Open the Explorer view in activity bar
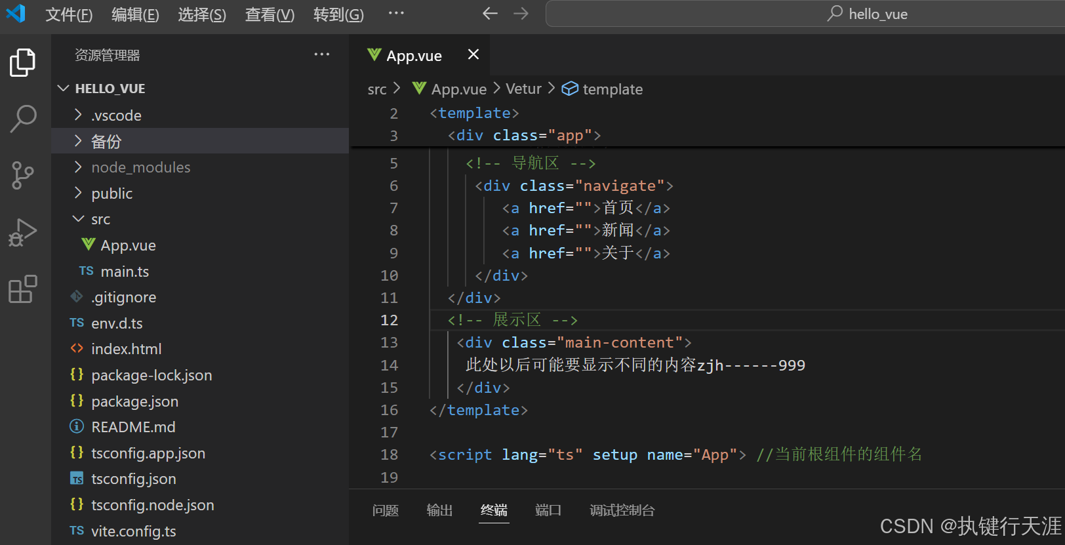 click(23, 63)
